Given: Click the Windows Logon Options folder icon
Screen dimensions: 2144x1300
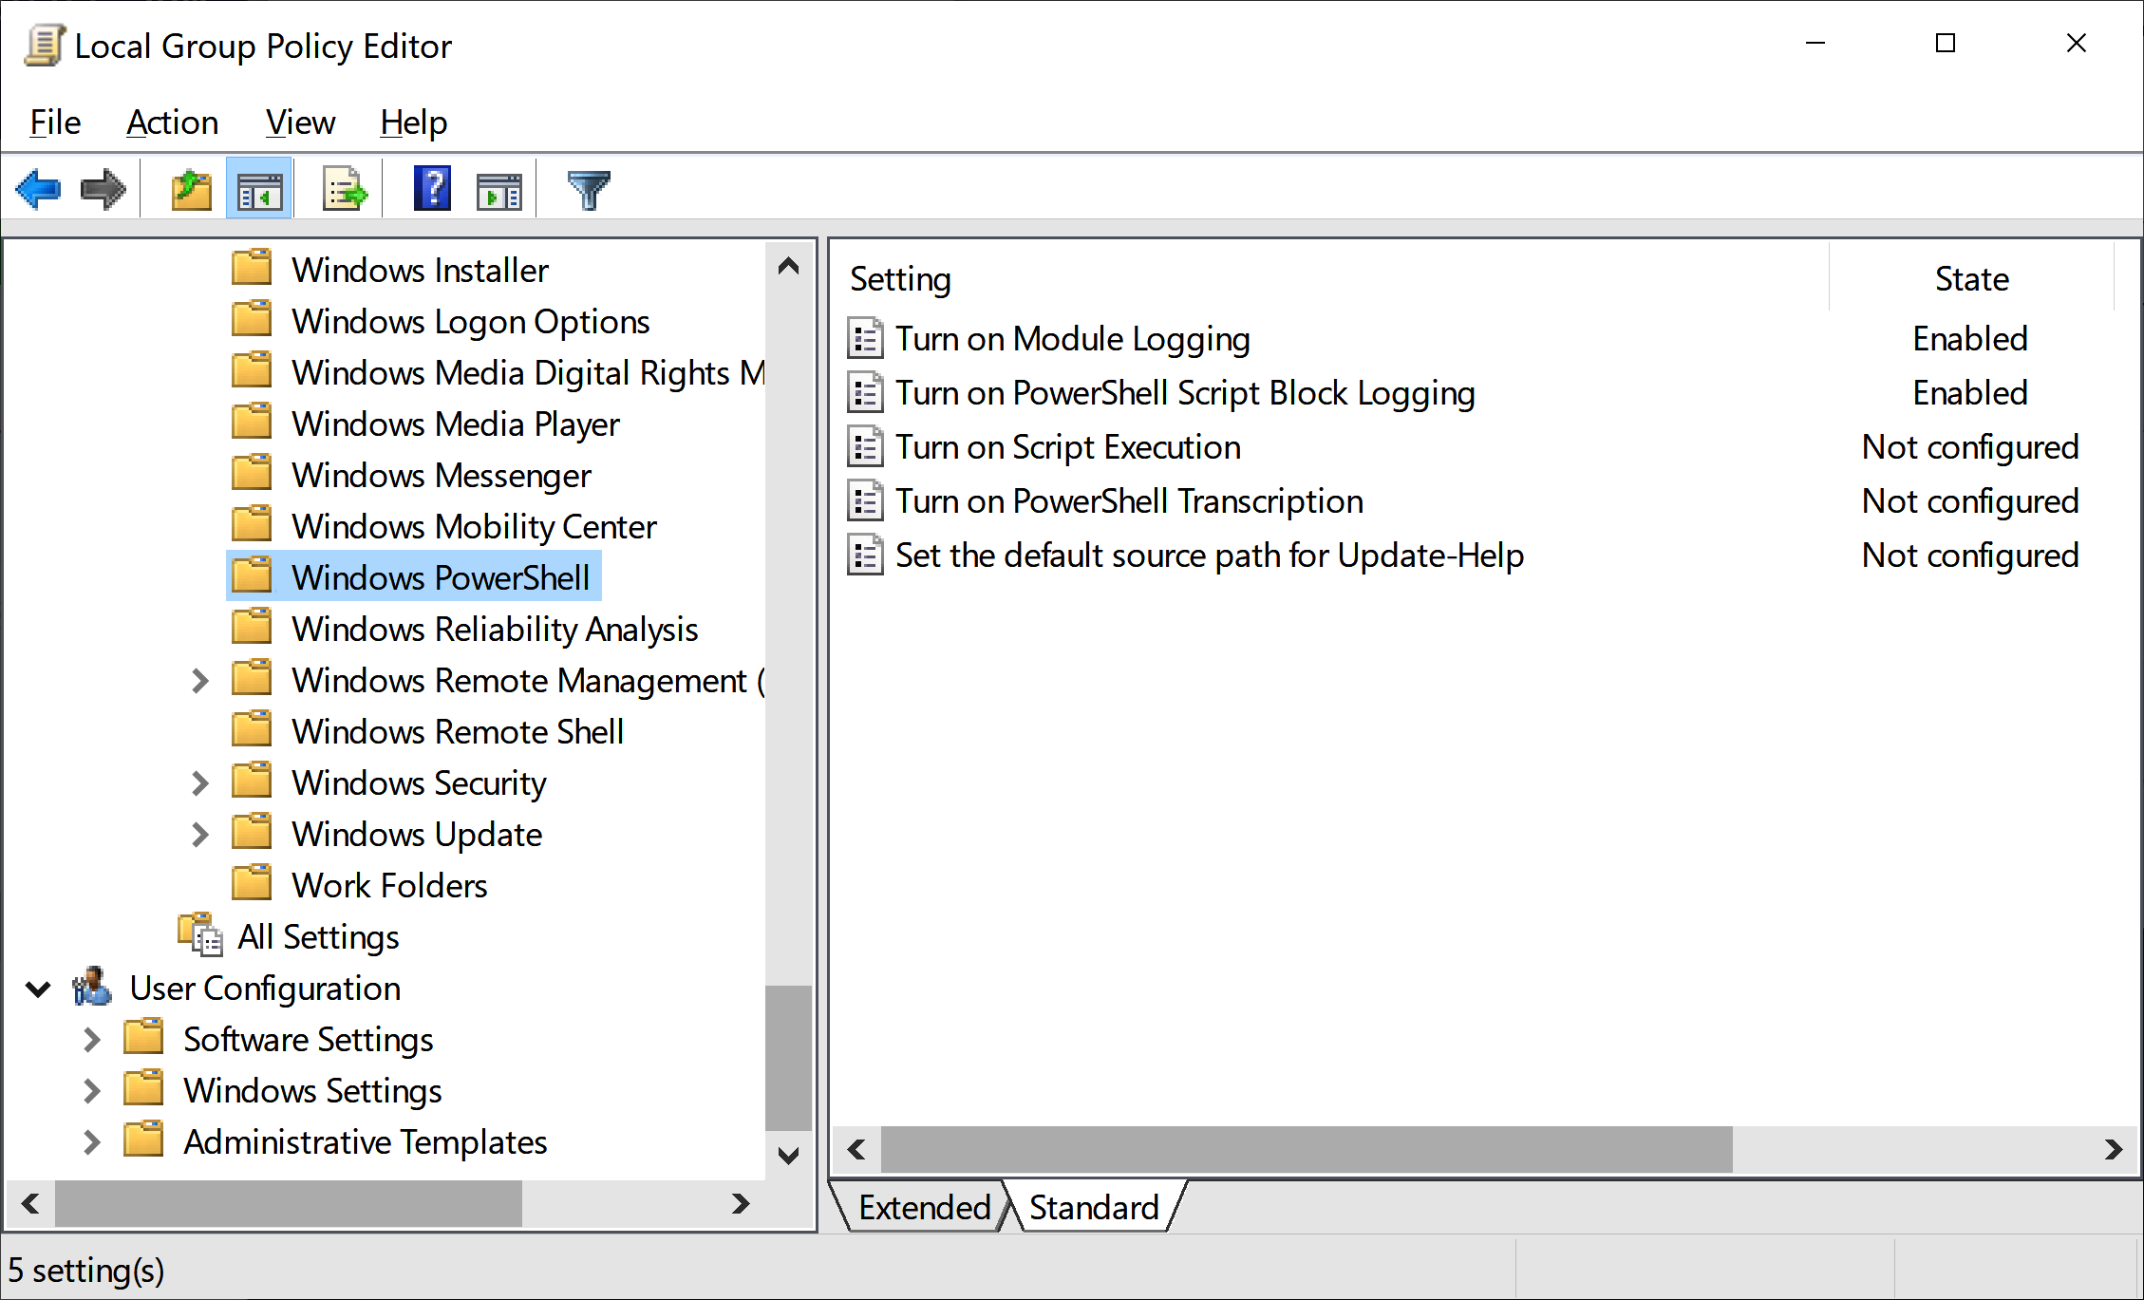Looking at the screenshot, I should [x=253, y=319].
